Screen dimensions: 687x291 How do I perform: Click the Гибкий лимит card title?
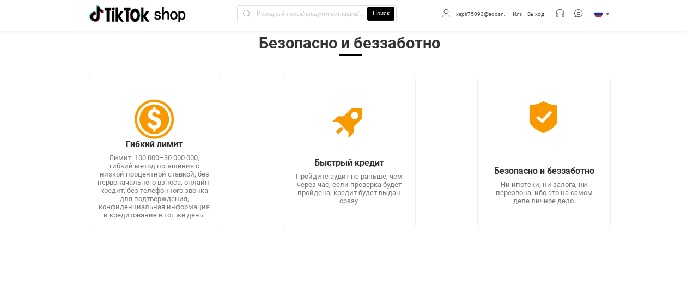(x=154, y=144)
